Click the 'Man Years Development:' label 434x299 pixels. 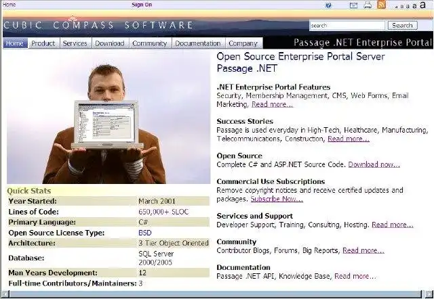point(53,273)
